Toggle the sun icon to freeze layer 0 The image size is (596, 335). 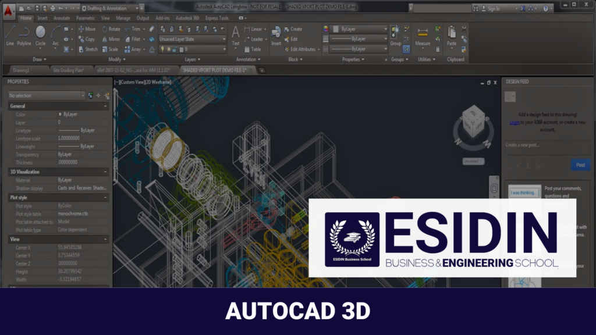point(169,49)
